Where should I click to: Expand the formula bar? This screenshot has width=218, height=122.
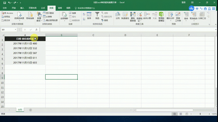[x=216, y=29]
